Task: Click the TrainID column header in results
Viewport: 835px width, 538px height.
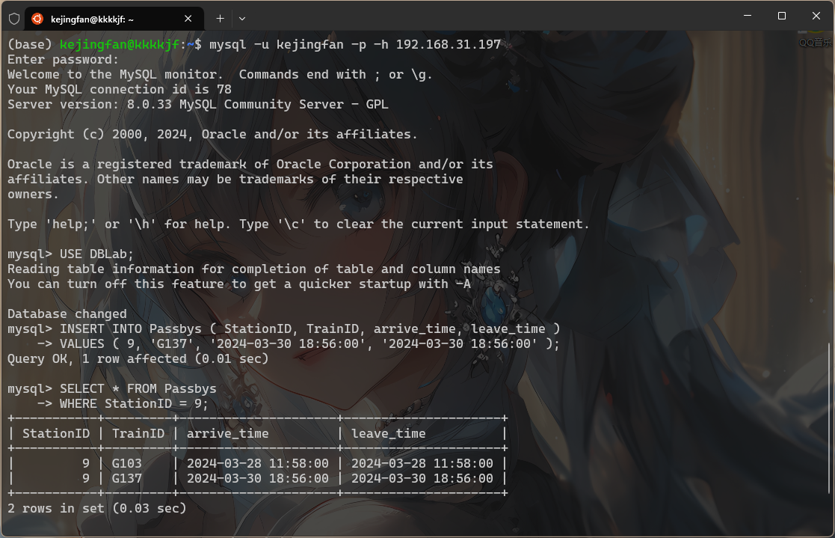Action: [x=138, y=434]
